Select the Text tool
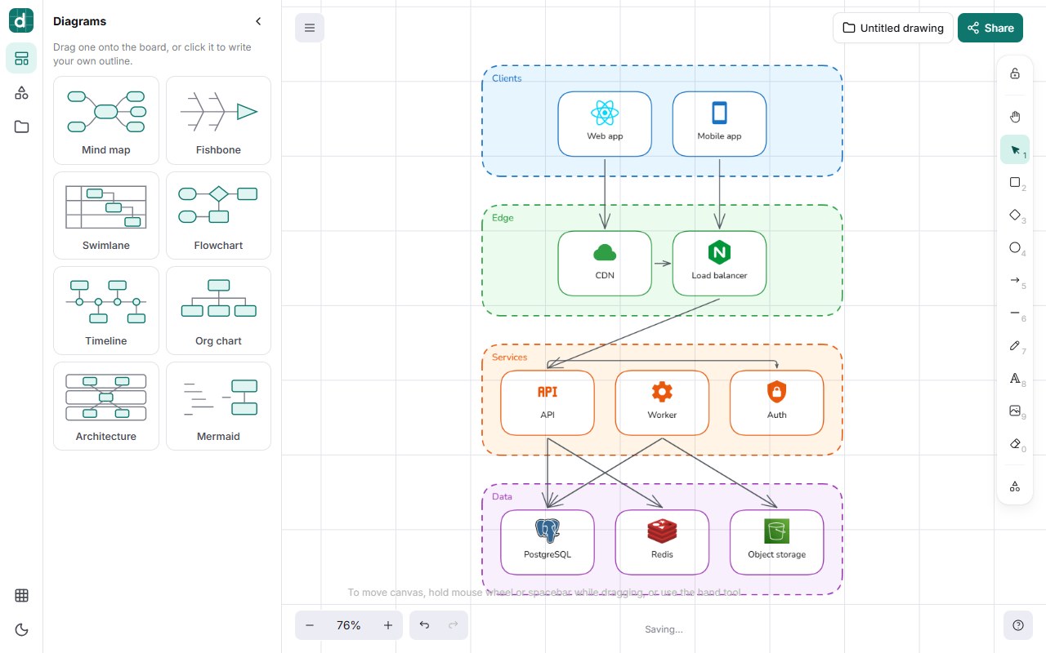 [1015, 378]
